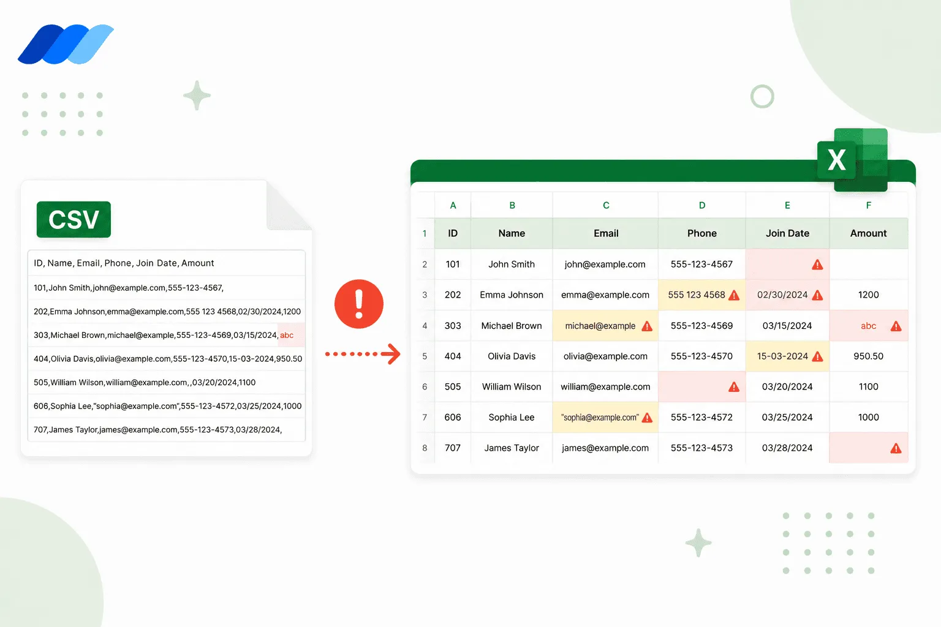
Task: Select cell containing 03/15/2024
Action: point(787,326)
